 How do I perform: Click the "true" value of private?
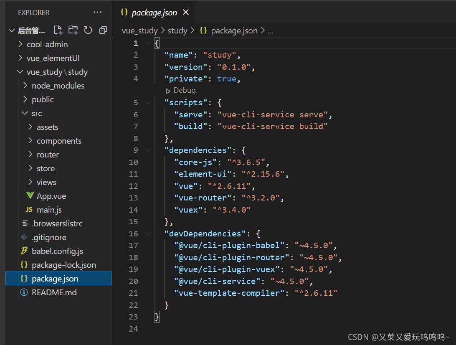227,79
